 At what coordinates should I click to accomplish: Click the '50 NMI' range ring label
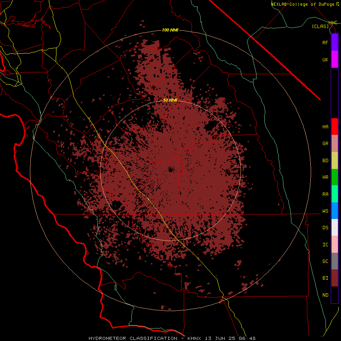[x=170, y=100]
